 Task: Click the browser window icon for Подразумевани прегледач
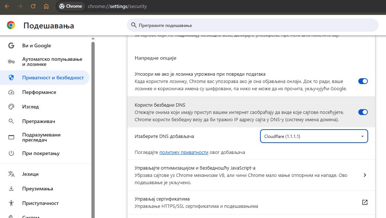(11, 137)
